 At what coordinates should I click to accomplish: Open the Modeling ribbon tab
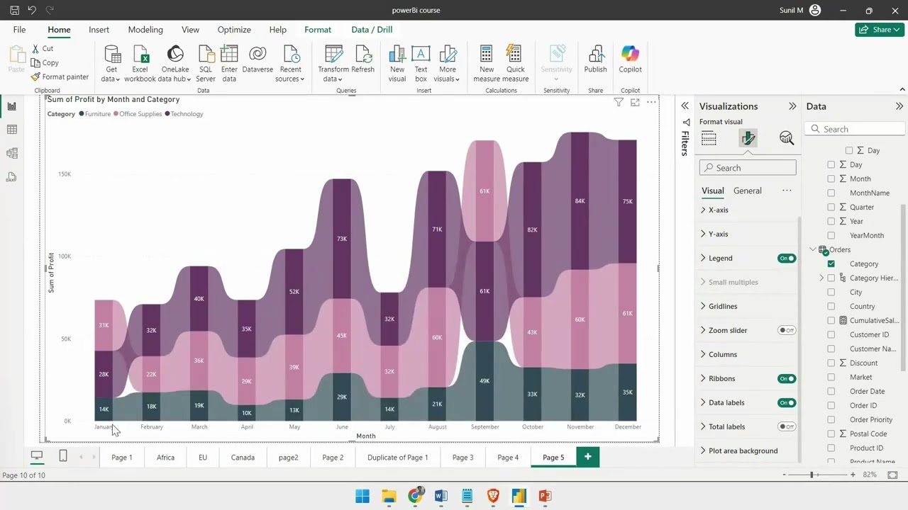145,30
